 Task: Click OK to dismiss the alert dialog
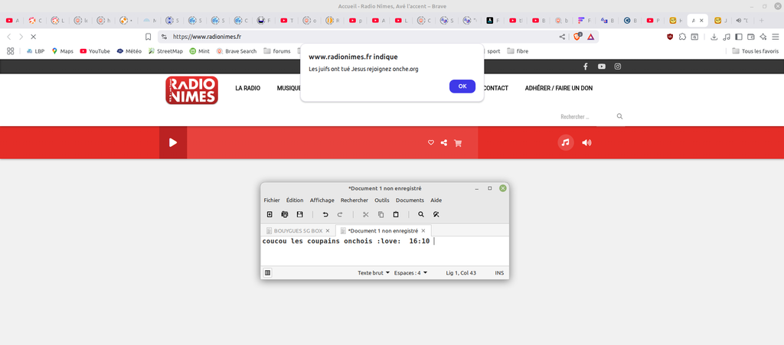pyautogui.click(x=462, y=86)
